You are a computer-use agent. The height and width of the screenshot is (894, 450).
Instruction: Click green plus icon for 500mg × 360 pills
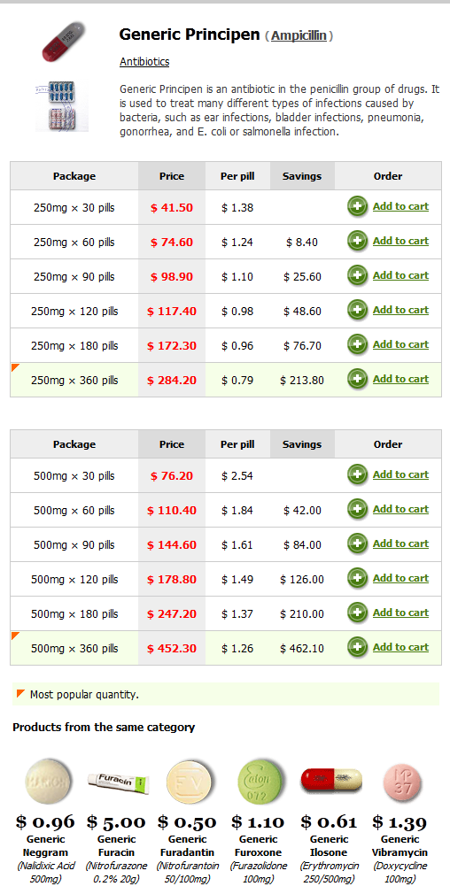click(x=358, y=647)
